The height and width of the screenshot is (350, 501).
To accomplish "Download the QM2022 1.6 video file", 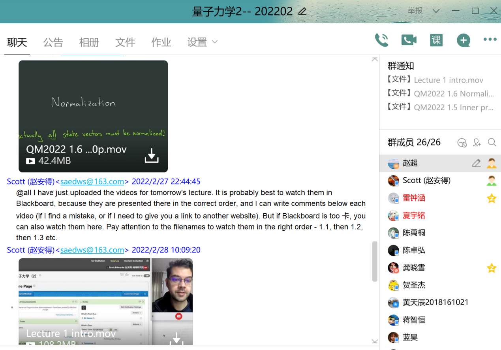I will pos(152,156).
